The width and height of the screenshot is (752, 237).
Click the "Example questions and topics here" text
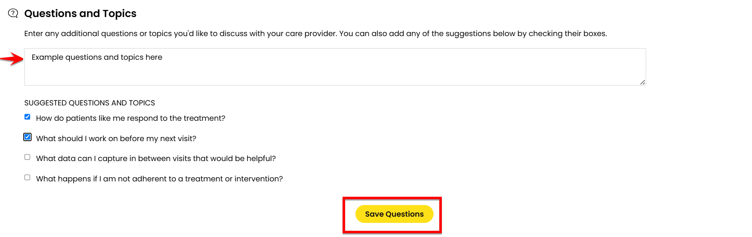point(97,57)
